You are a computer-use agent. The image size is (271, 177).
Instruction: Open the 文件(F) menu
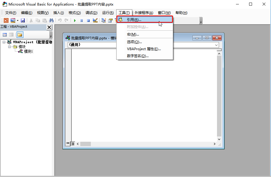[x=11, y=13]
